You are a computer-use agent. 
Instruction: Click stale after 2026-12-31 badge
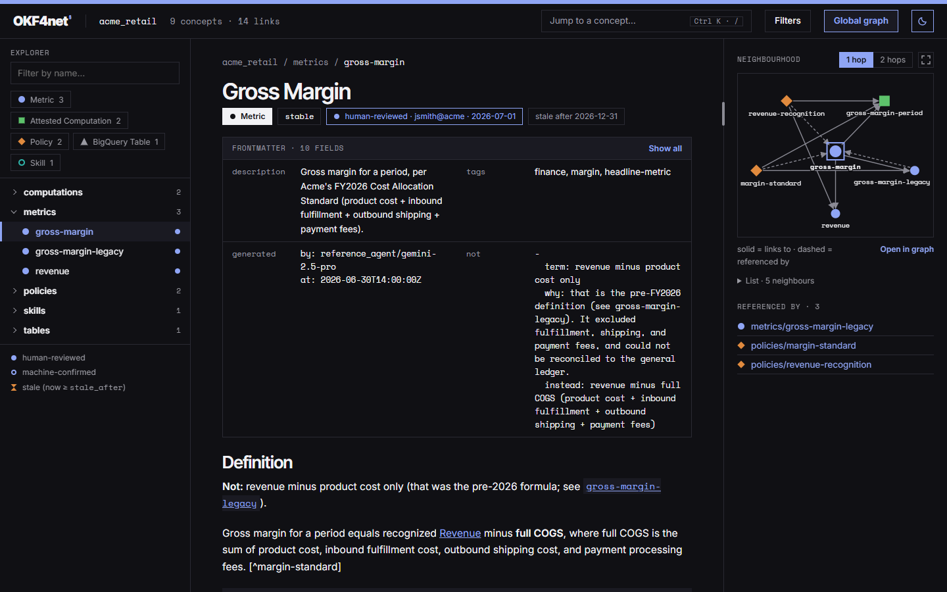tap(576, 116)
